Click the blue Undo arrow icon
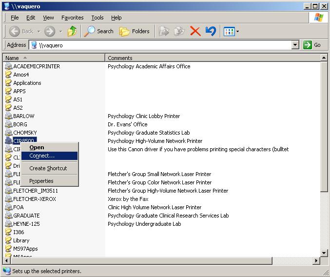The width and height of the screenshot is (330, 277). pyautogui.click(x=211, y=31)
